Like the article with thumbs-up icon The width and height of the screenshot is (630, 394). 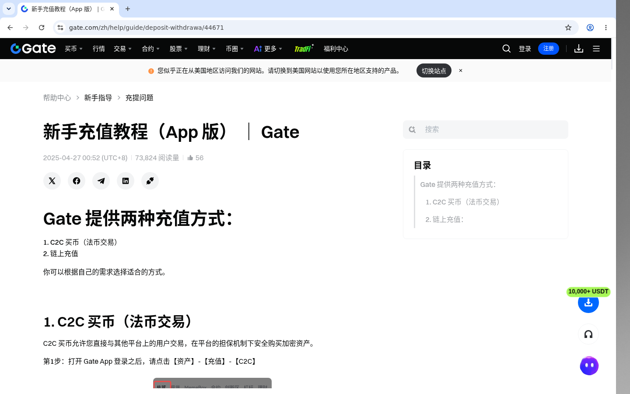(190, 158)
